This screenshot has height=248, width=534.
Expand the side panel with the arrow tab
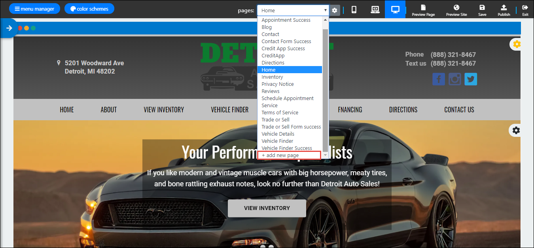coord(9,28)
